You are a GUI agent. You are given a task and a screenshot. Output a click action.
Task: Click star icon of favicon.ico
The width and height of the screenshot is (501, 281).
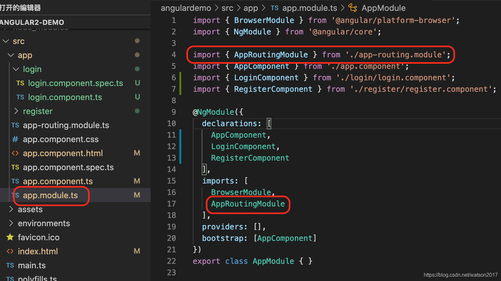point(10,237)
